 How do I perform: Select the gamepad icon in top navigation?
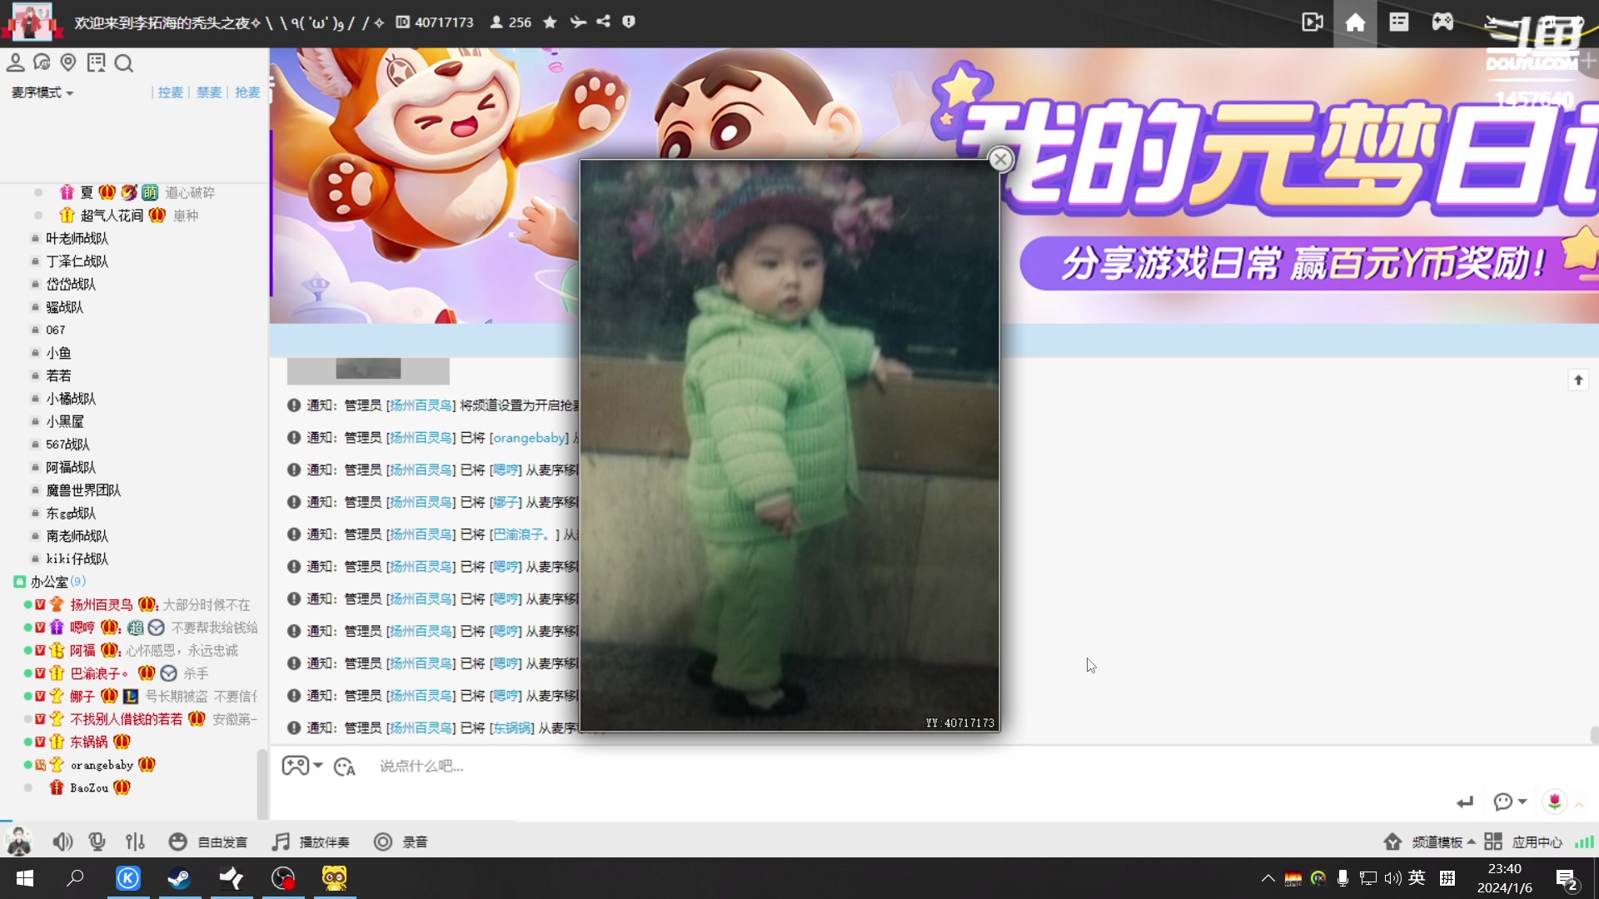click(1443, 22)
